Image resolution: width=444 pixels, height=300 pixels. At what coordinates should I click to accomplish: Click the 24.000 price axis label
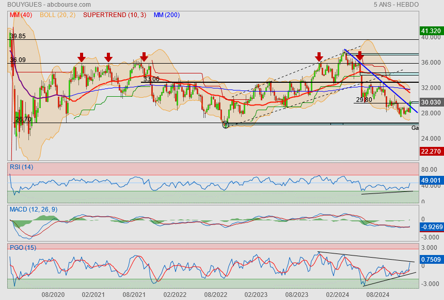[431, 138]
